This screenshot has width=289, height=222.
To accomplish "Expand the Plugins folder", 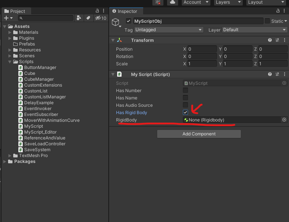I will (x=10, y=38).
